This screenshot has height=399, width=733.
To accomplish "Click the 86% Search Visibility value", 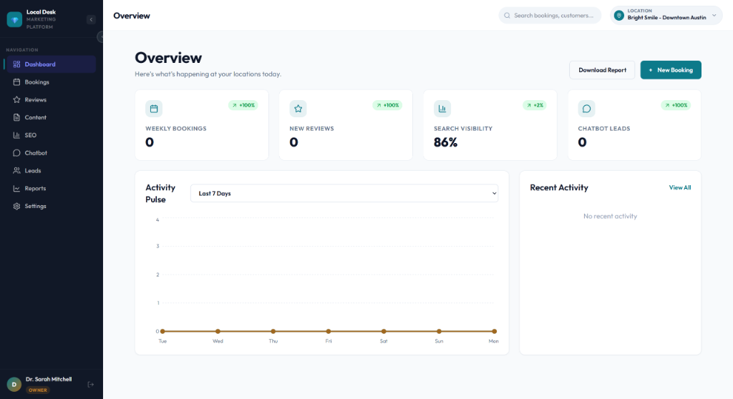I will tap(445, 142).
